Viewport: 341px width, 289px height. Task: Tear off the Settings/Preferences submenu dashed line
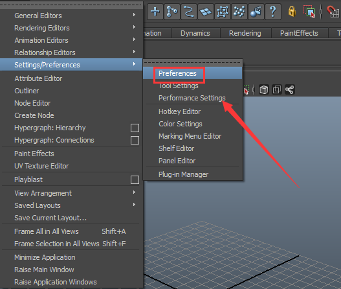click(193, 63)
